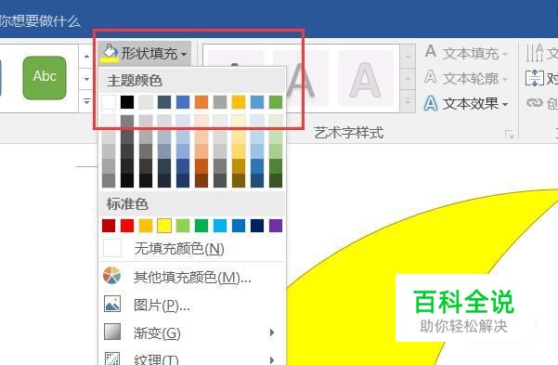Open 艺术字样式 dialog launcher

(x=509, y=135)
